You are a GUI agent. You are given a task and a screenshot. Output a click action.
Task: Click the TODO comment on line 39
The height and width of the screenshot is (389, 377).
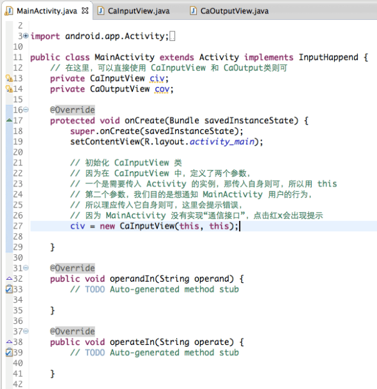(155, 353)
